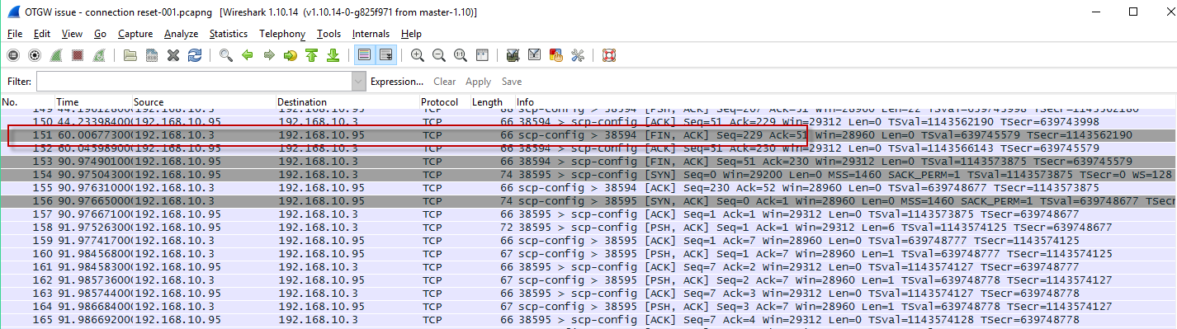1177x329 pixels.
Task: Select packet number 150 row
Action: pyautogui.click(x=588, y=122)
